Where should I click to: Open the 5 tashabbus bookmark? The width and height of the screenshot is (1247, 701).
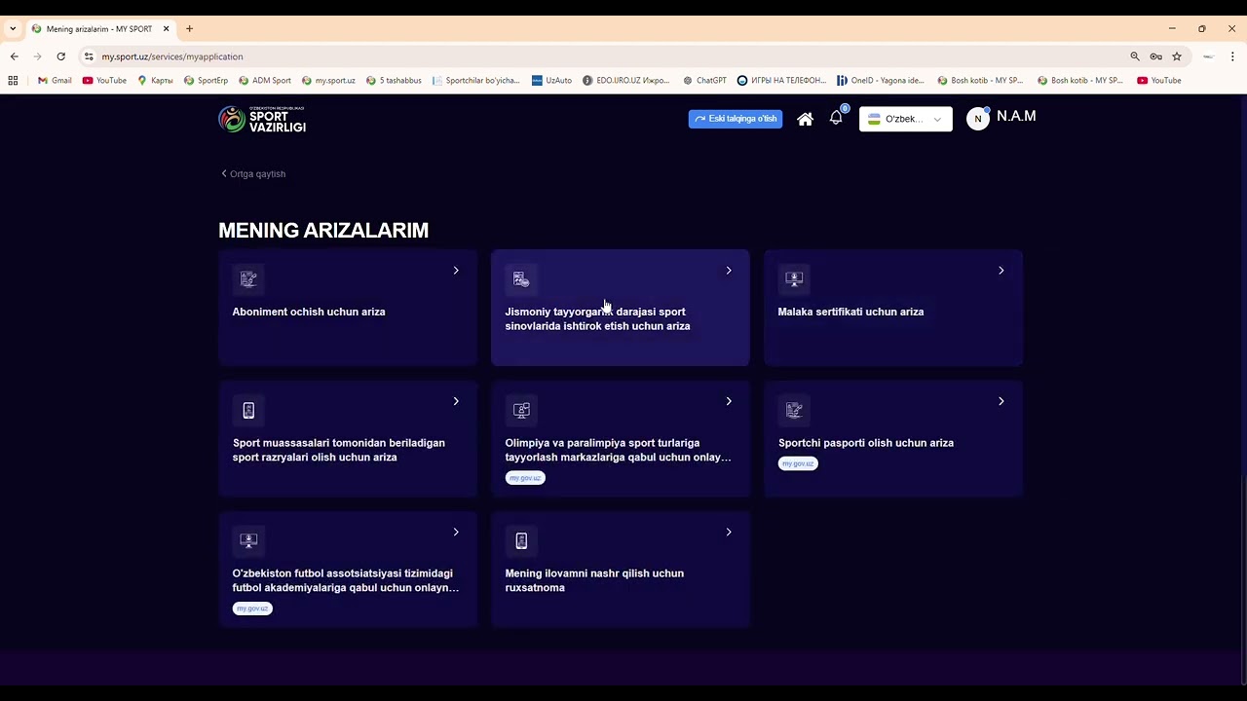pyautogui.click(x=394, y=81)
